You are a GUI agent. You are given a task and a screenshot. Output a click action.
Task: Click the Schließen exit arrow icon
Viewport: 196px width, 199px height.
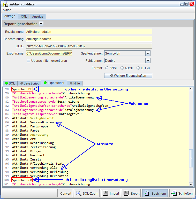pyautogui.click(x=174, y=193)
